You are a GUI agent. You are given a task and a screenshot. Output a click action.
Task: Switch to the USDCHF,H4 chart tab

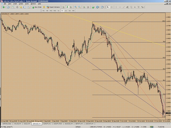(89, 124)
